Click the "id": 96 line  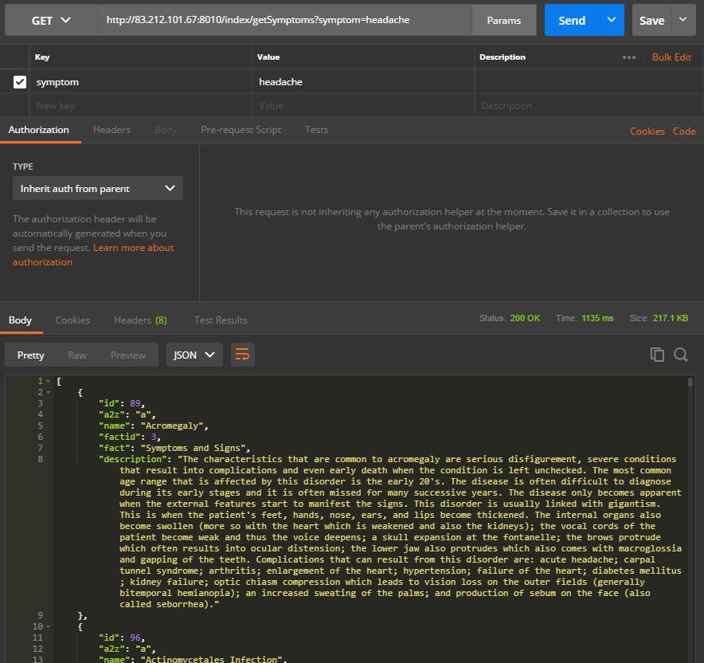coord(122,637)
